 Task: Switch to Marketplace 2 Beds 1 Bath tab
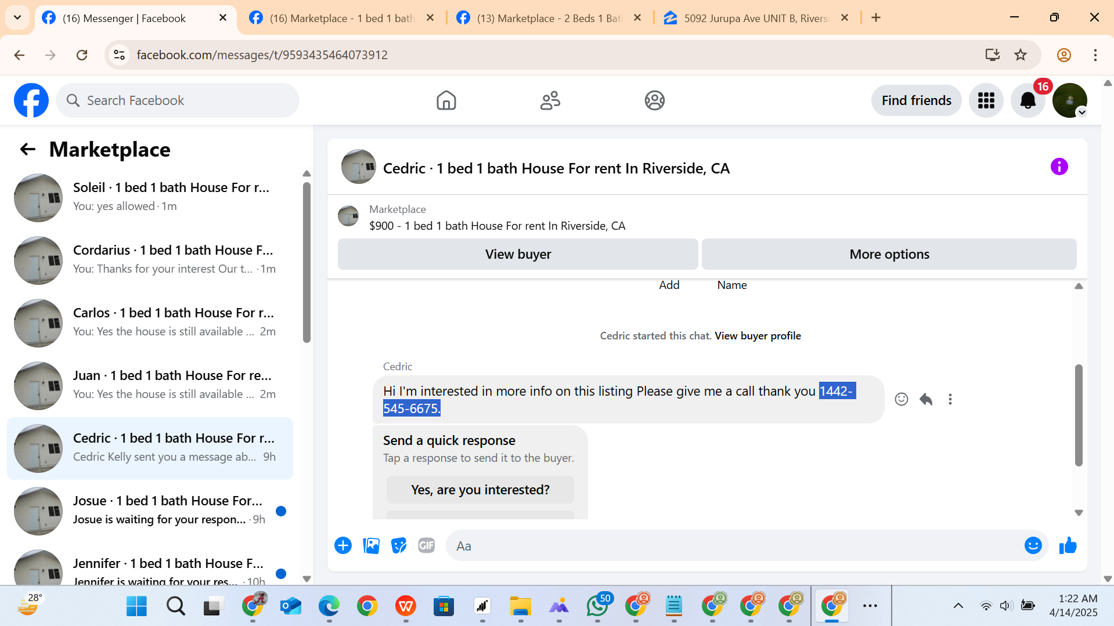point(549,18)
